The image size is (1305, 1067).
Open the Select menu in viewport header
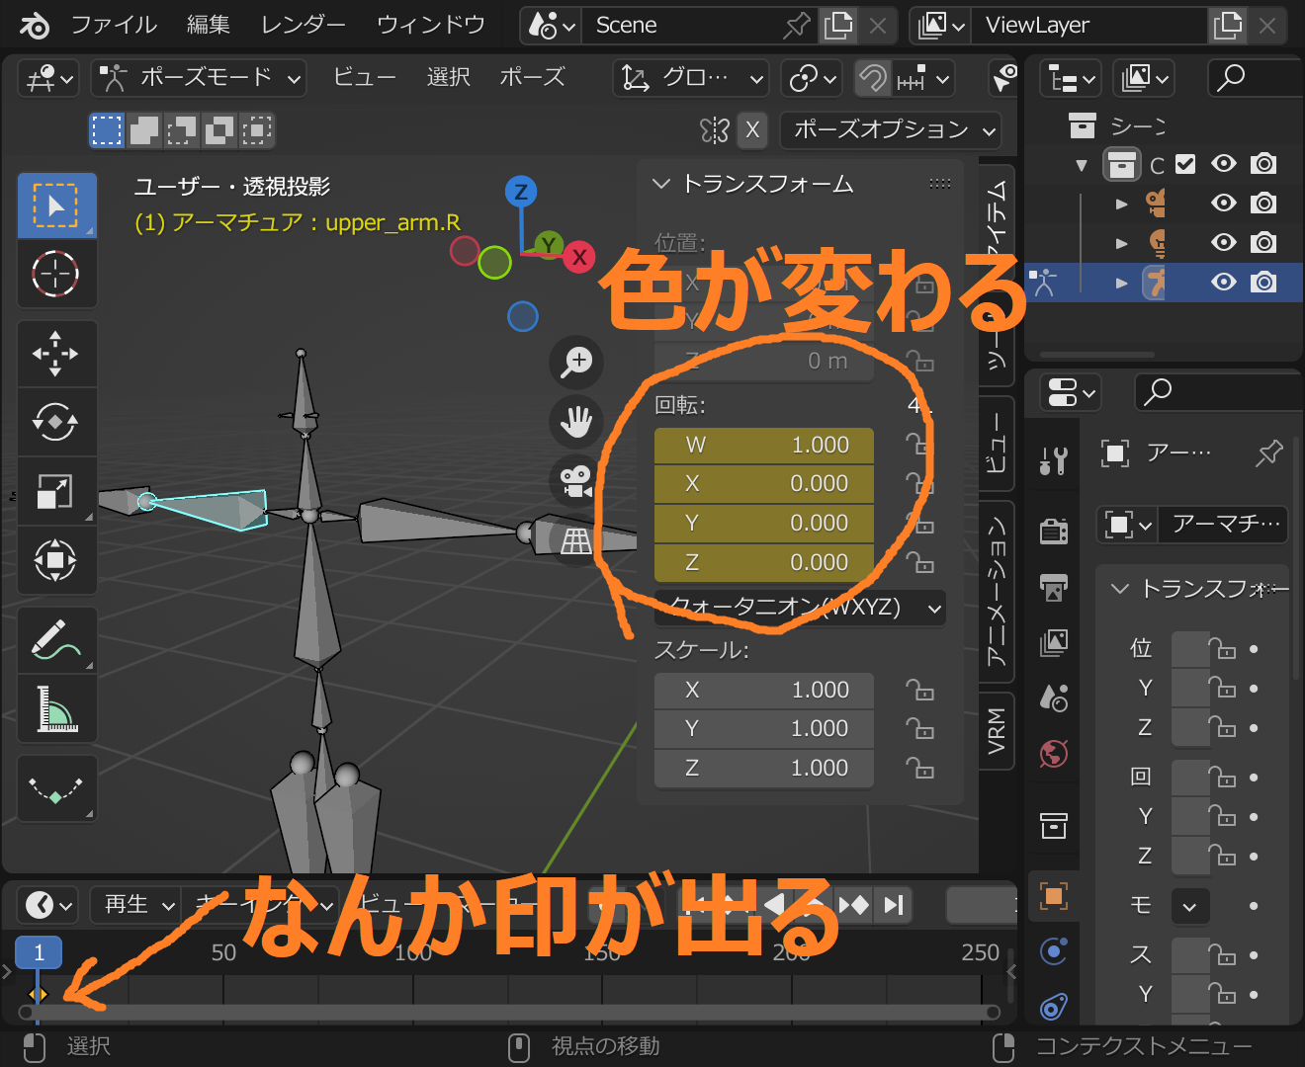(448, 78)
